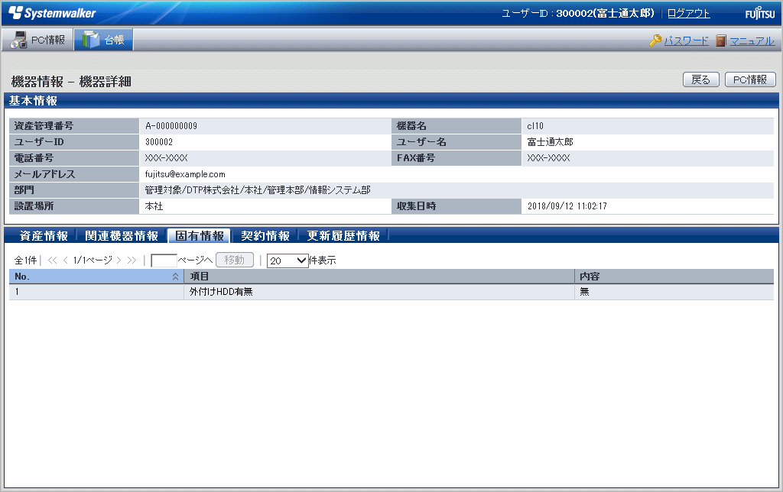This screenshot has width=783, height=492.
Task: Select the 固有情報 tab
Action: tap(200, 235)
